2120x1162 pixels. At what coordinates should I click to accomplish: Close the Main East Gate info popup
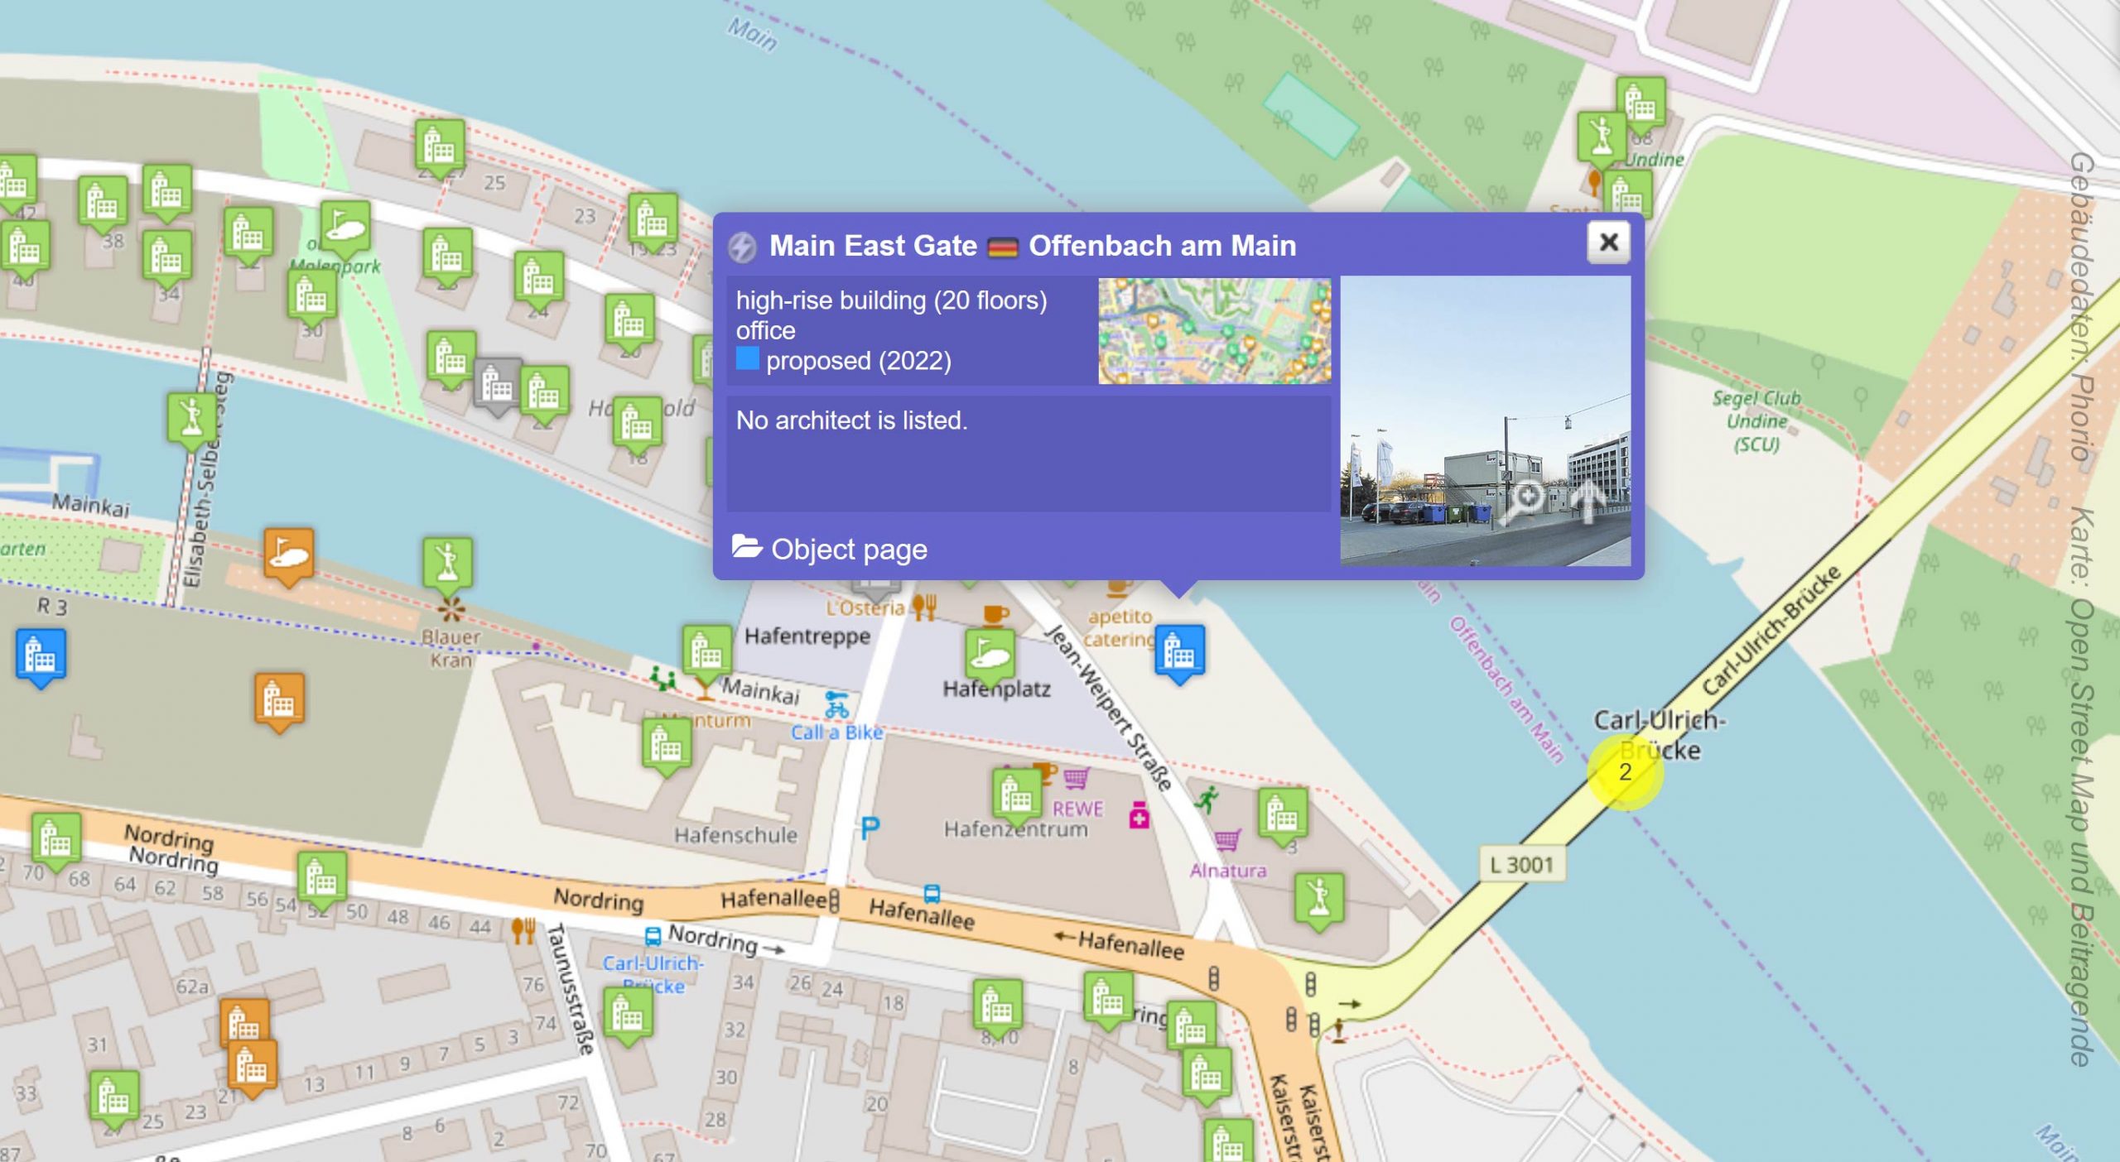pyautogui.click(x=1607, y=242)
